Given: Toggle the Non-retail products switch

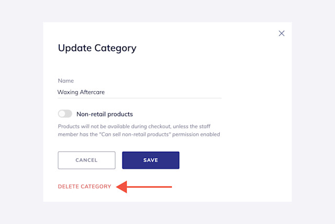Looking at the screenshot, I should coord(65,114).
